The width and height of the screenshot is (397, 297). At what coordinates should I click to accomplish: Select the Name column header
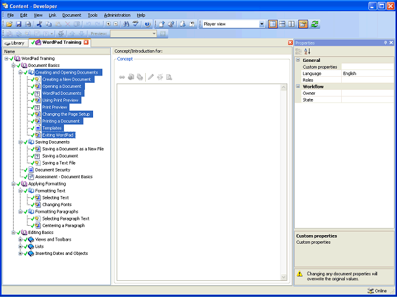click(x=56, y=51)
